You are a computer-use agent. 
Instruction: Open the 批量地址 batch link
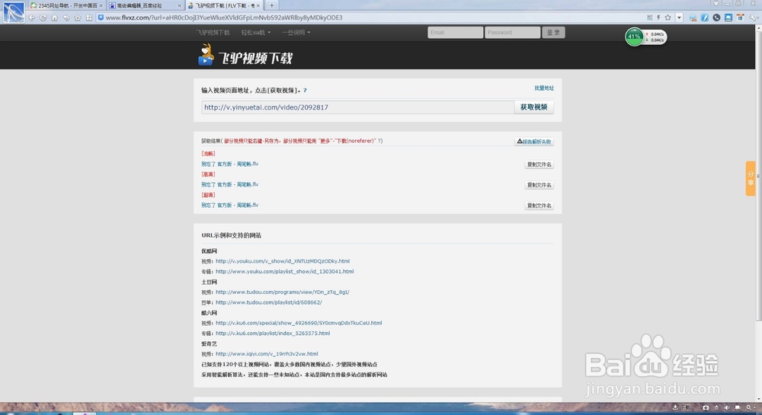click(544, 88)
